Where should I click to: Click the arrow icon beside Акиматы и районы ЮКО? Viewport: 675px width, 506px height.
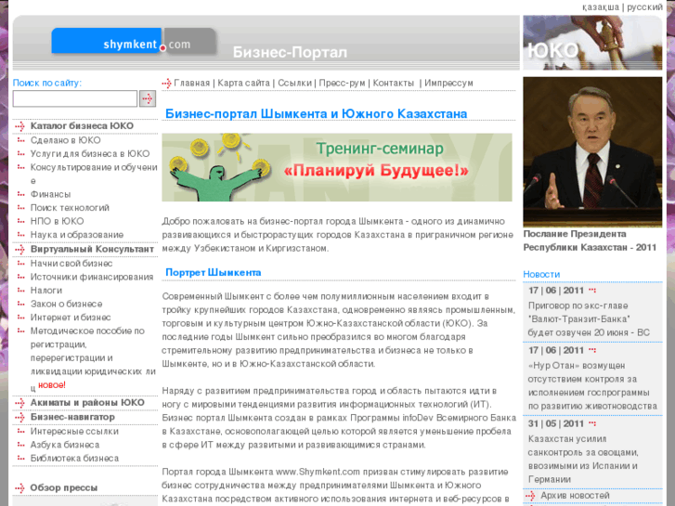(19, 403)
